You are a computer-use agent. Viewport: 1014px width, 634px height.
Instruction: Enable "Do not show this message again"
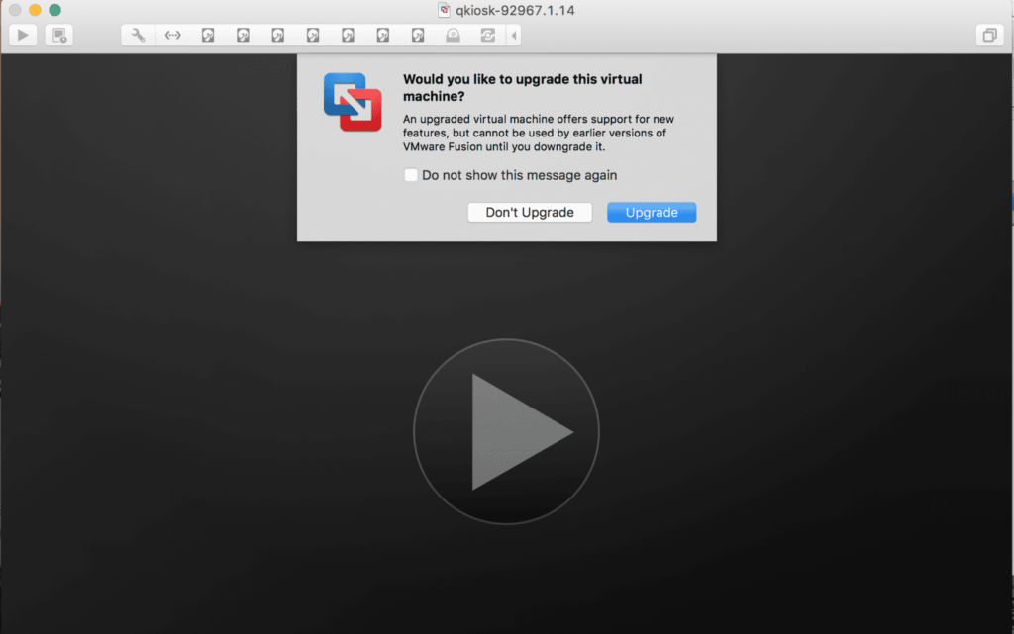pos(411,175)
